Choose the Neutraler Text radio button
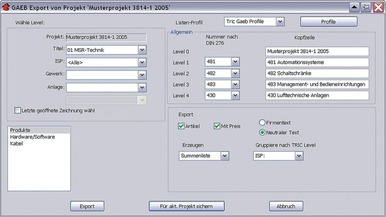386x217 pixels. click(262, 132)
